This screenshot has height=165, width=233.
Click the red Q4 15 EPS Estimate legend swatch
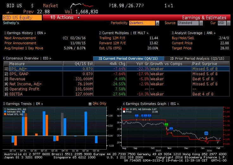tap(124, 109)
